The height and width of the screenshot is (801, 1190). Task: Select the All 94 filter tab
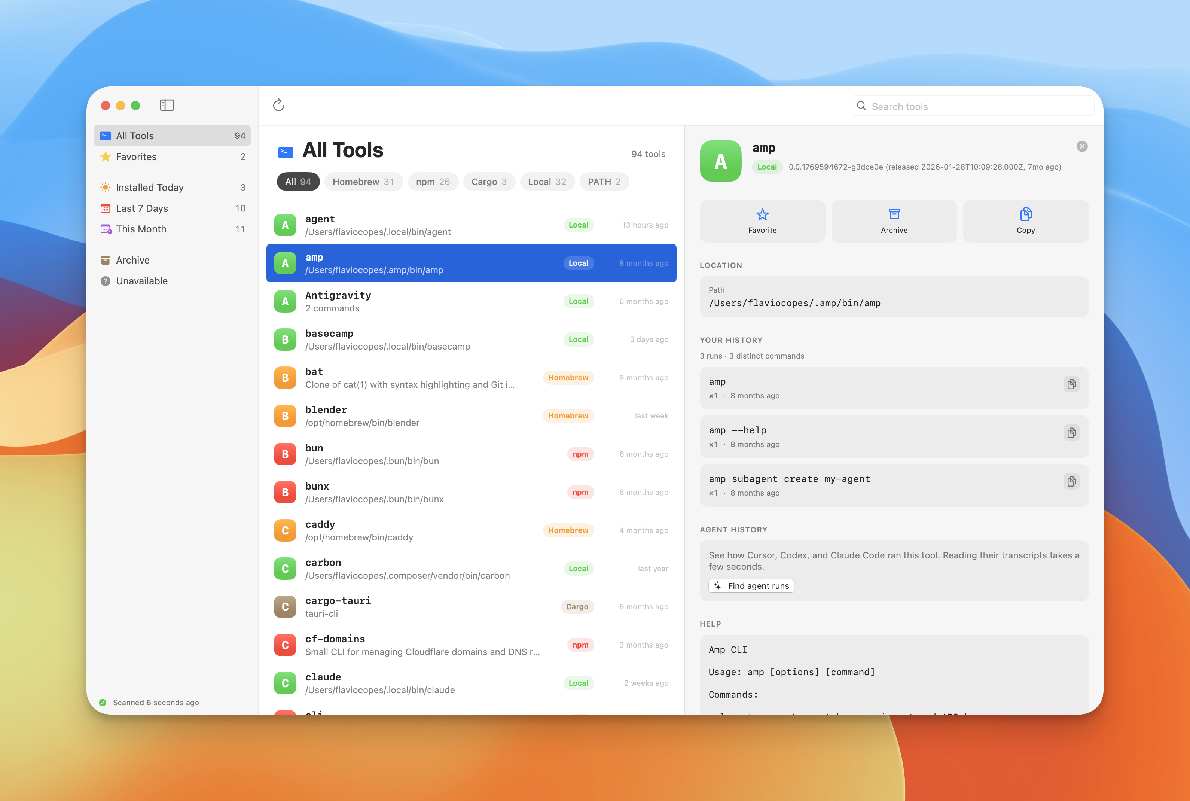pos(298,182)
